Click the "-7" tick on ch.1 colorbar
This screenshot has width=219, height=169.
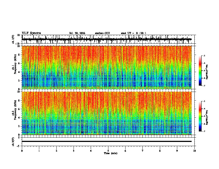click(204, 86)
